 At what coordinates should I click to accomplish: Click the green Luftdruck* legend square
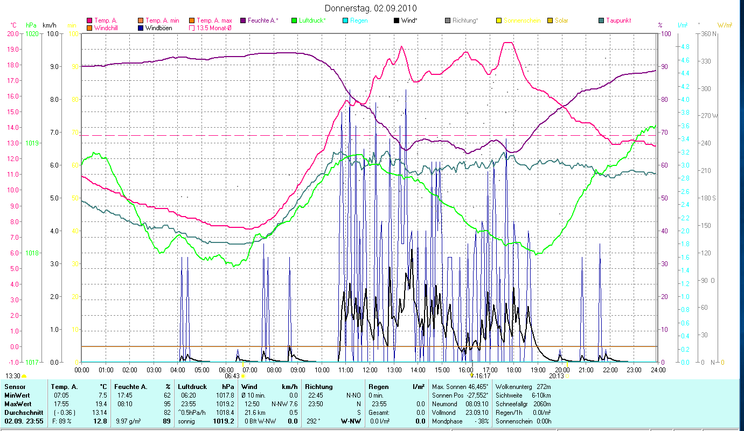coord(294,21)
